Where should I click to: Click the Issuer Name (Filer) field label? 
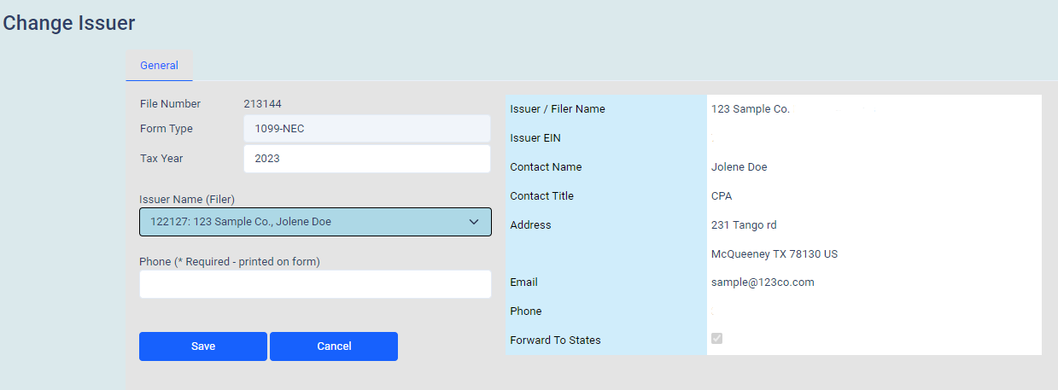coord(187,199)
